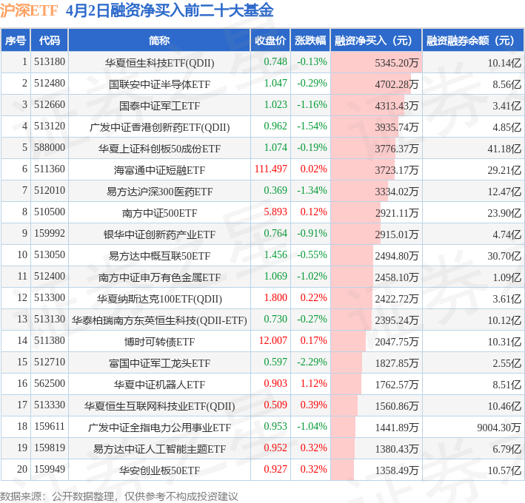The image size is (525, 503).
Task: Click fund name 博时可转债ETF
Action: coord(159,342)
